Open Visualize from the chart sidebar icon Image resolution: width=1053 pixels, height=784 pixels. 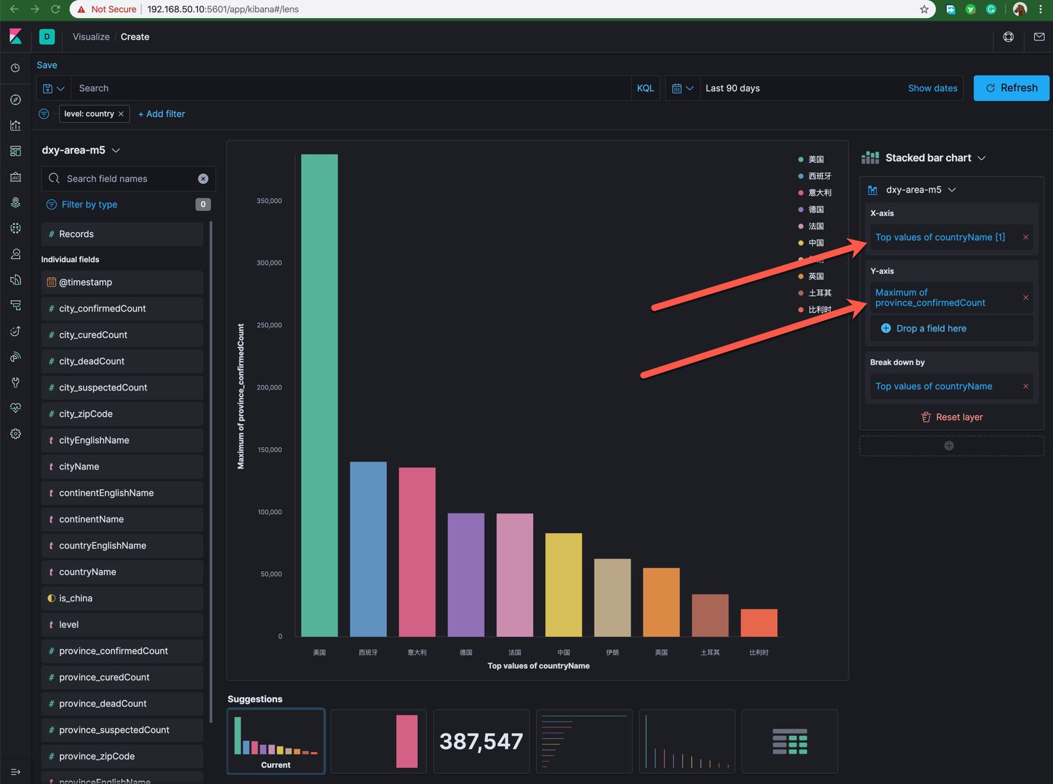15,125
